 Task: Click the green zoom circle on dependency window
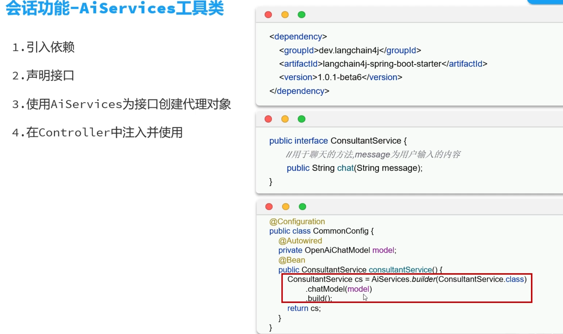301,14
